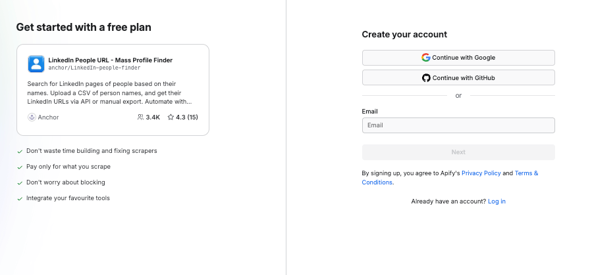Click the actor description paragraph
Viewport: 592px width, 275px height.
pos(109,93)
